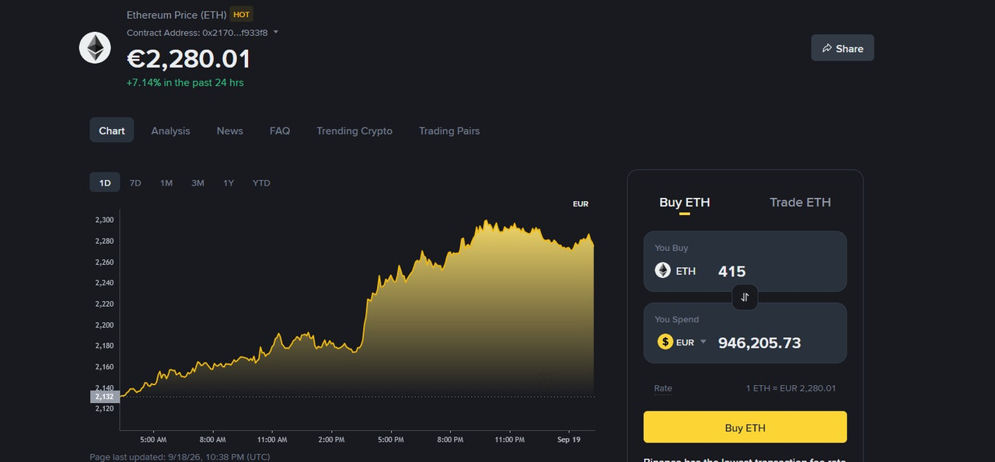995x462 pixels.
Task: Click the €2,280.01 price heading
Action: click(x=189, y=58)
